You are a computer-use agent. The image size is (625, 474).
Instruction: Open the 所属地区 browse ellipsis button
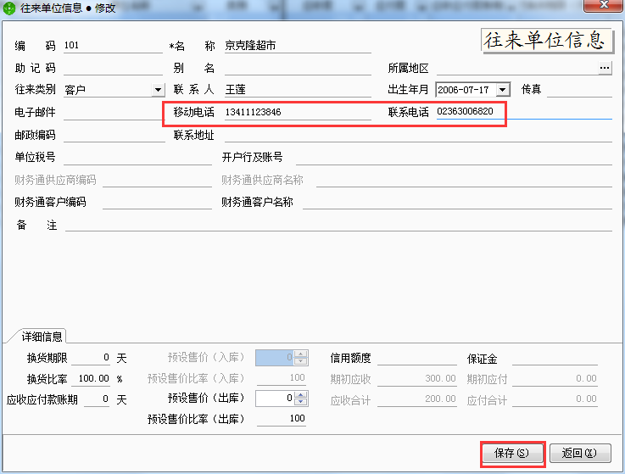coord(605,68)
